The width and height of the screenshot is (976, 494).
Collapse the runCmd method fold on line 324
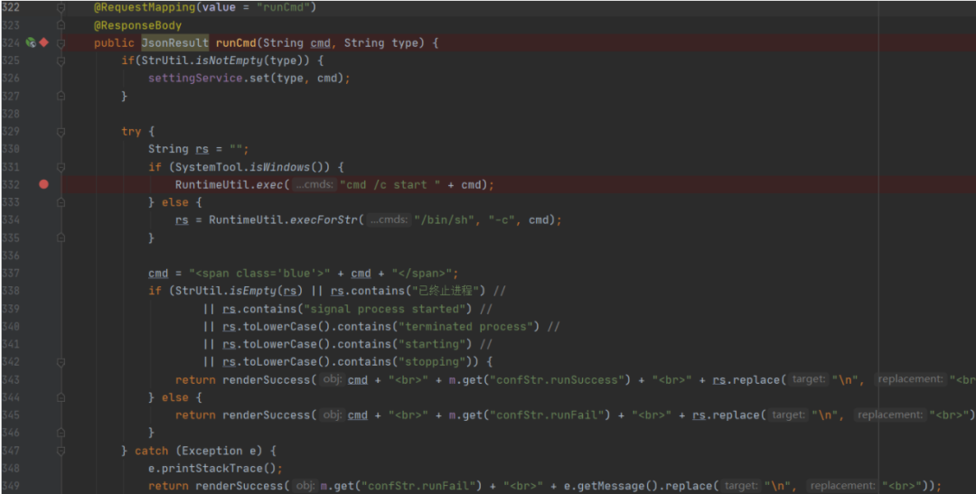coord(61,43)
